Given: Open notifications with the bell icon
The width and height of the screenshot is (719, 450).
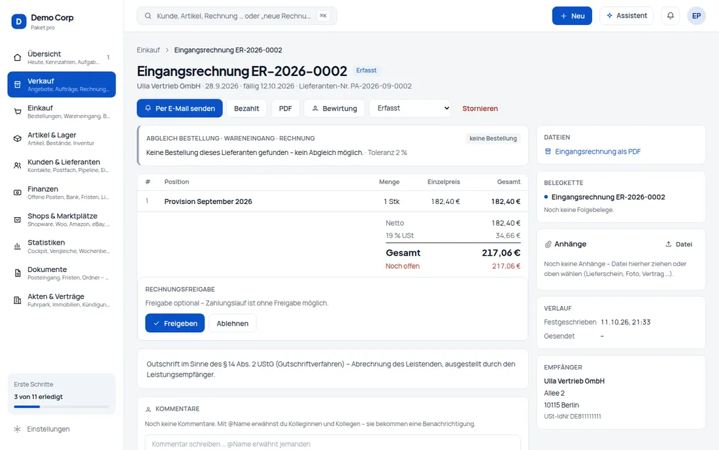Looking at the screenshot, I should pos(671,16).
